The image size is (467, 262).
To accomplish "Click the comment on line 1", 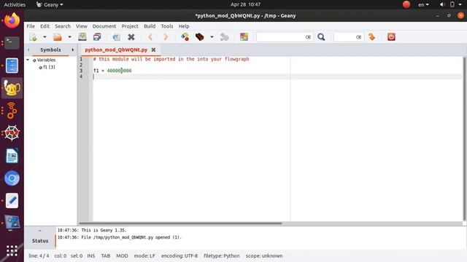I will pyautogui.click(x=171, y=59).
